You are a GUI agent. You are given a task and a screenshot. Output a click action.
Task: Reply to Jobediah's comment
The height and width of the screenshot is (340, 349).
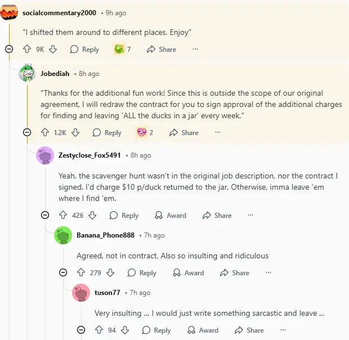(106, 133)
